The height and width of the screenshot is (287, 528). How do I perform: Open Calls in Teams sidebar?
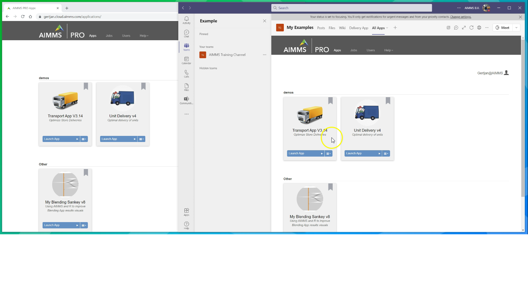186,74
